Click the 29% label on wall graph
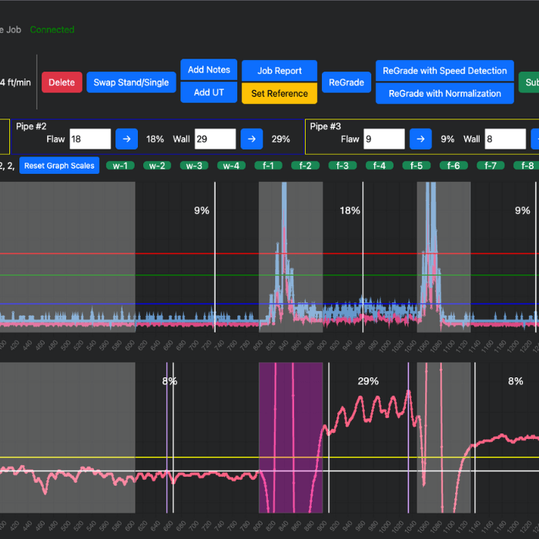Viewport: 539px width, 539px height. (368, 381)
